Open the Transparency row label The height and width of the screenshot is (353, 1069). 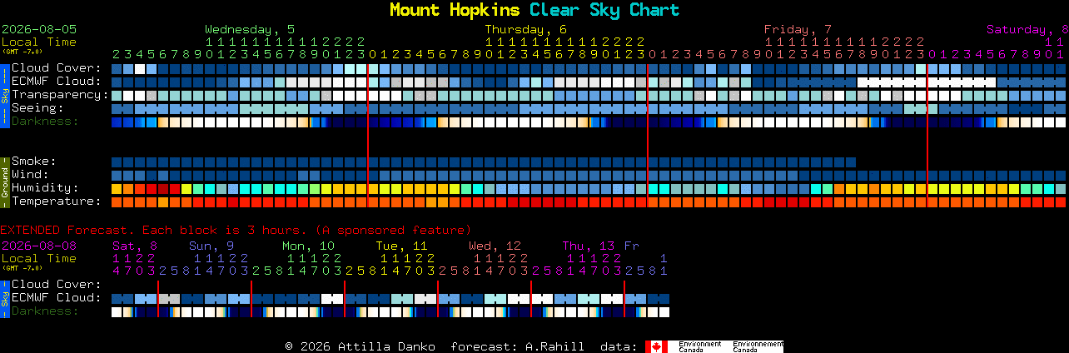(61, 95)
